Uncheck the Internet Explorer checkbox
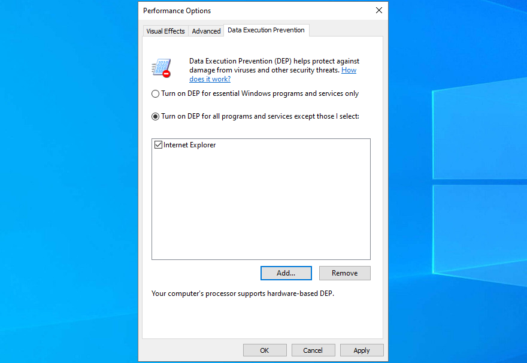The image size is (527, 363). (x=158, y=144)
